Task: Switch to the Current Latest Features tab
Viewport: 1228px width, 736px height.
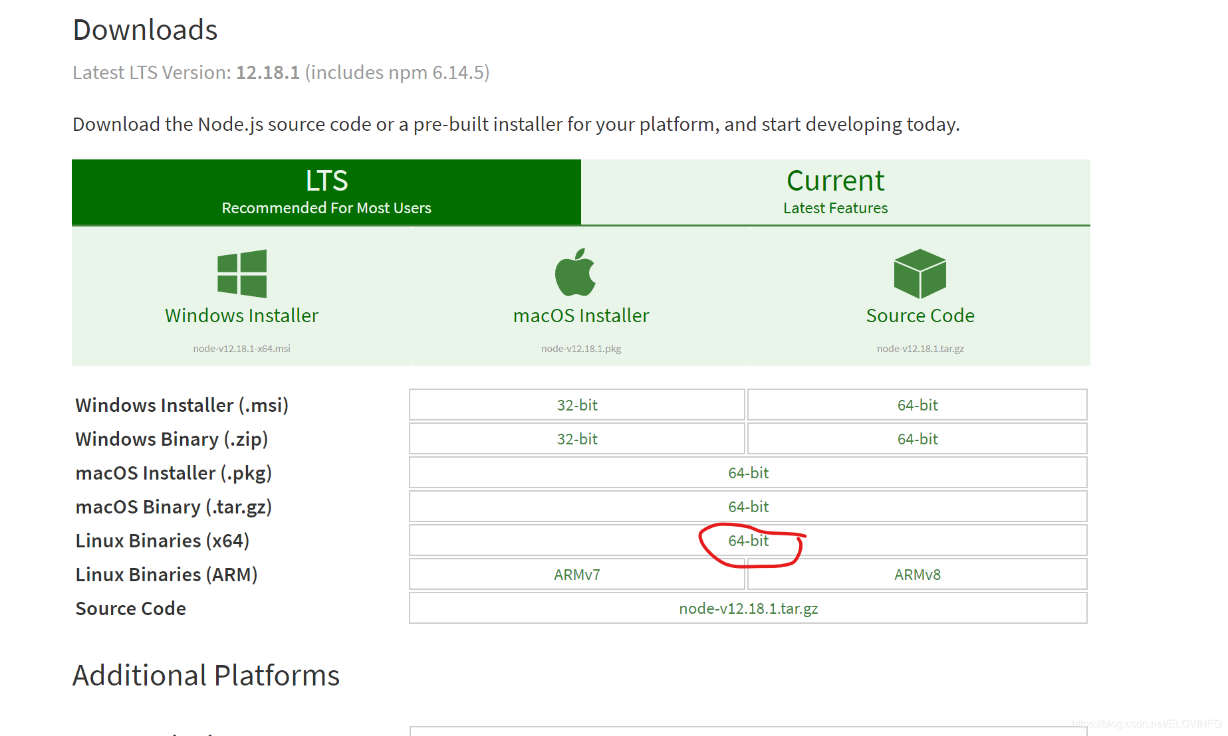Action: (836, 192)
